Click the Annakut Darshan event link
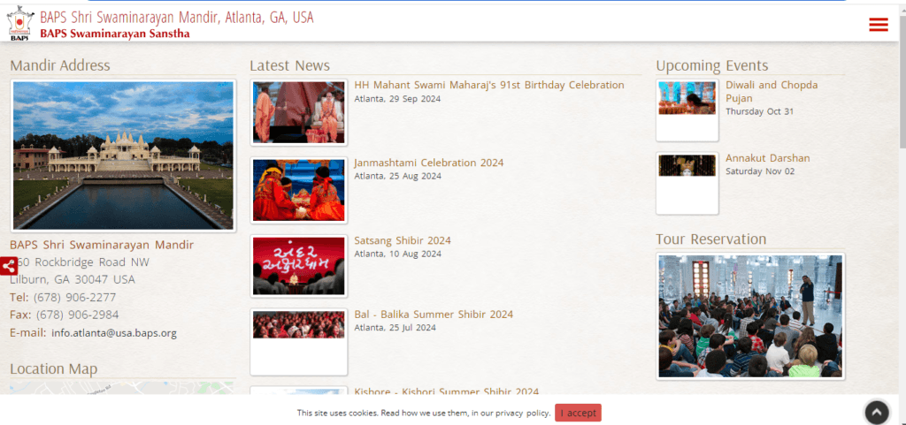The width and height of the screenshot is (906, 425). click(x=767, y=158)
